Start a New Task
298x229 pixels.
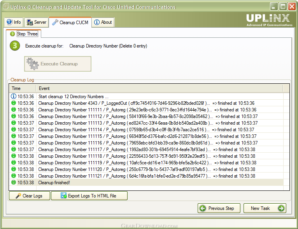(x=265, y=208)
